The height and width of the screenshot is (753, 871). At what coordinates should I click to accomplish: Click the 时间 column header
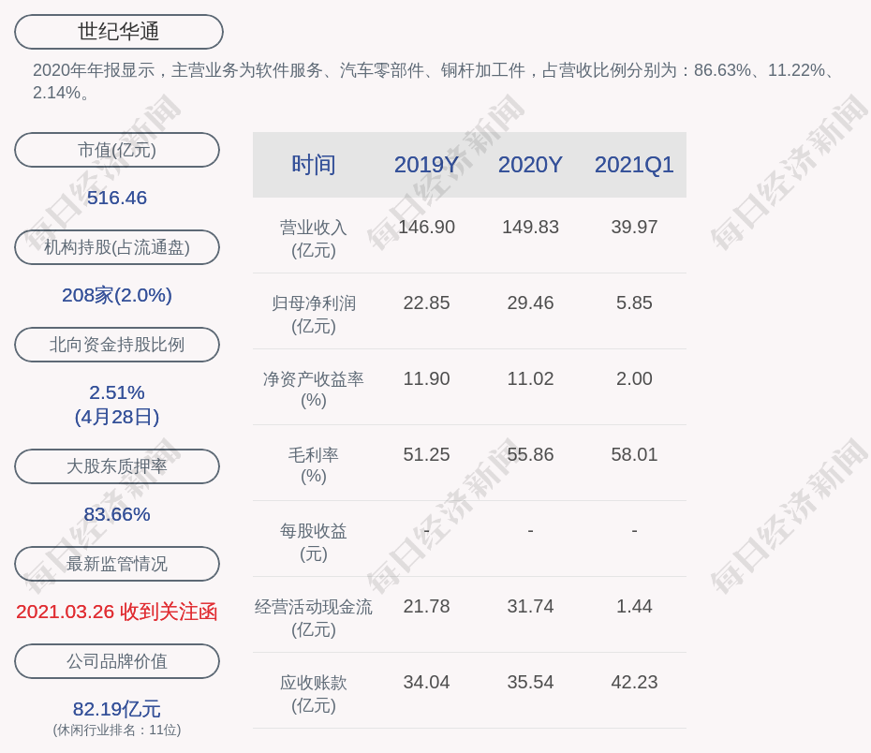coord(314,165)
